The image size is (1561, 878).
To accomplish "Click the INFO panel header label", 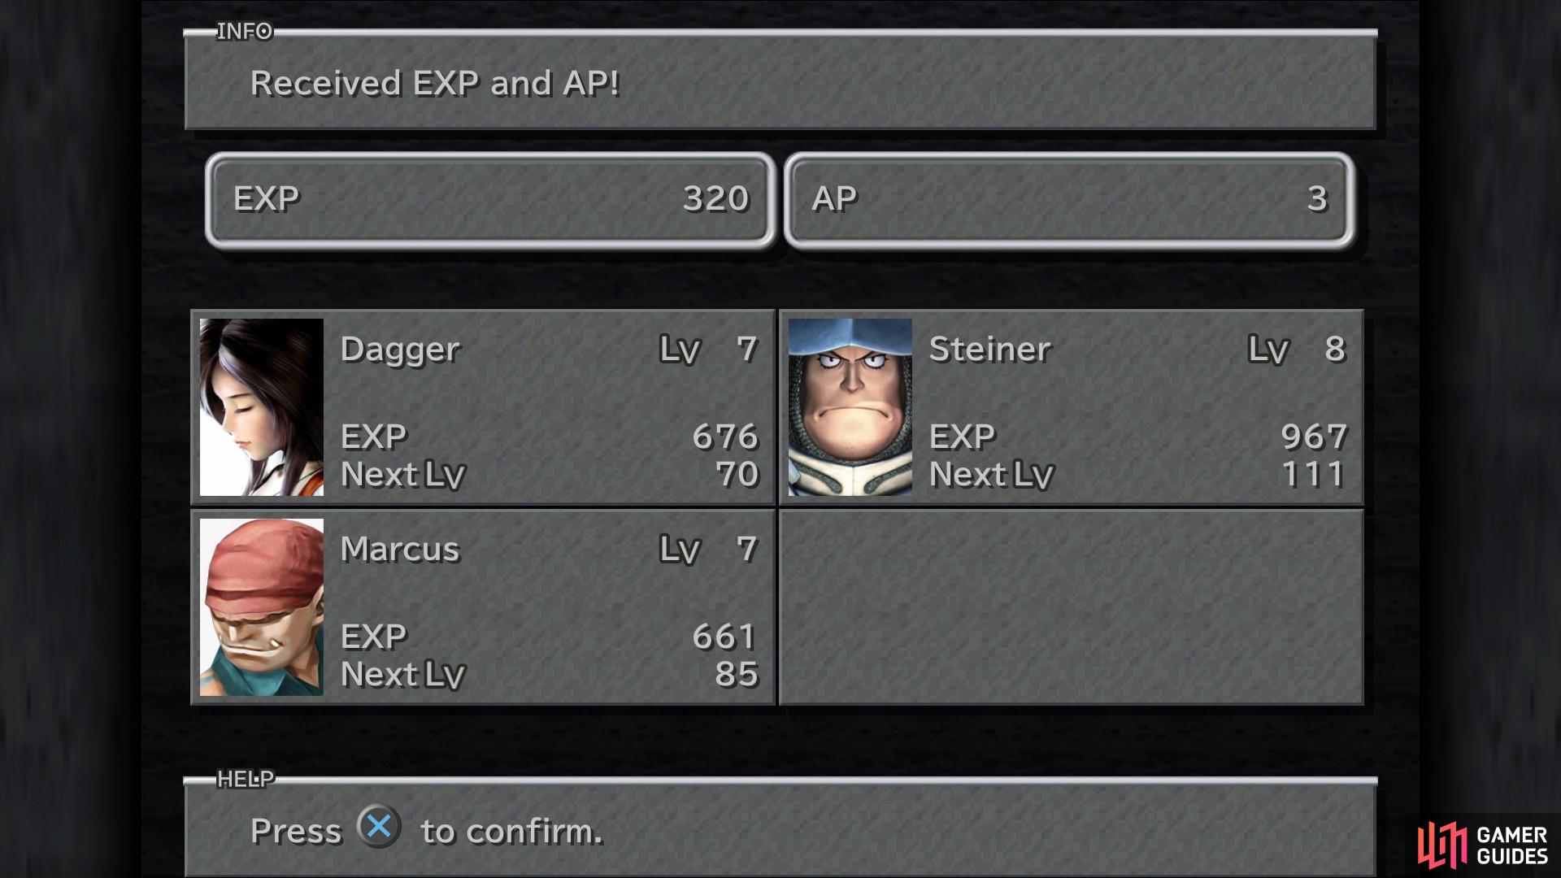I will 244,32.
